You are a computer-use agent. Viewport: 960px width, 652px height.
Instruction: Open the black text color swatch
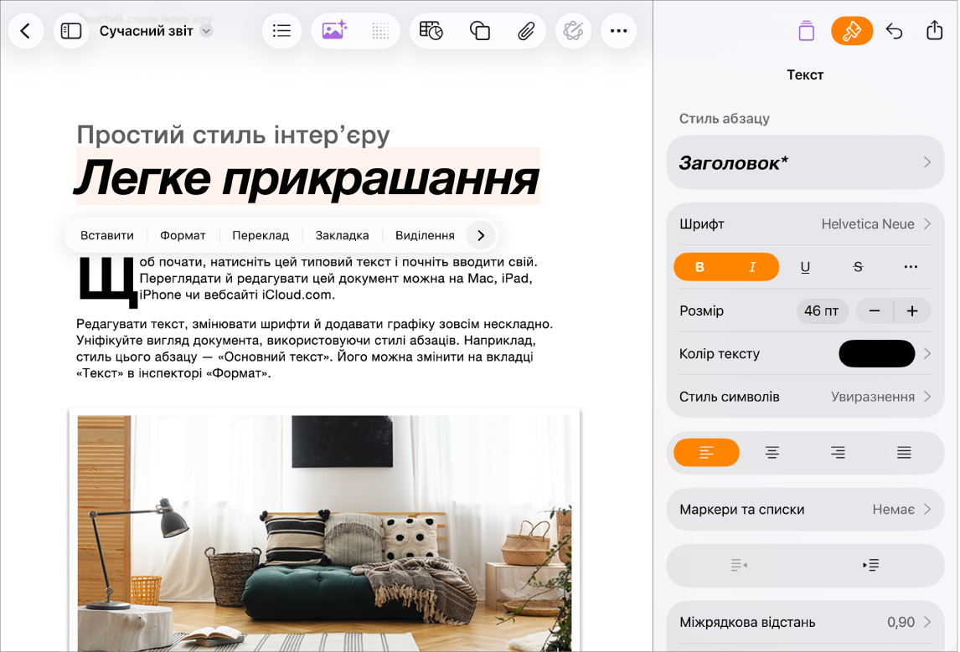click(x=877, y=353)
